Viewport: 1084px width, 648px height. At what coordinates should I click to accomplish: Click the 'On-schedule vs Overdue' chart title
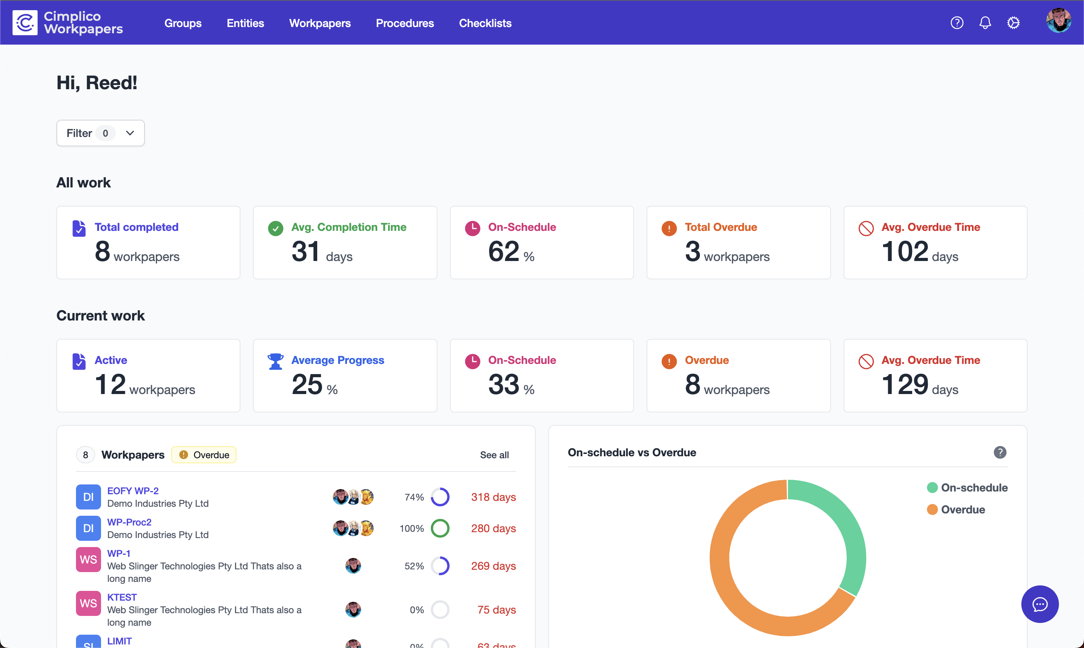(x=632, y=452)
